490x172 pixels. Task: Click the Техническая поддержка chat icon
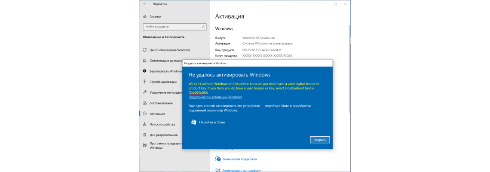218,159
